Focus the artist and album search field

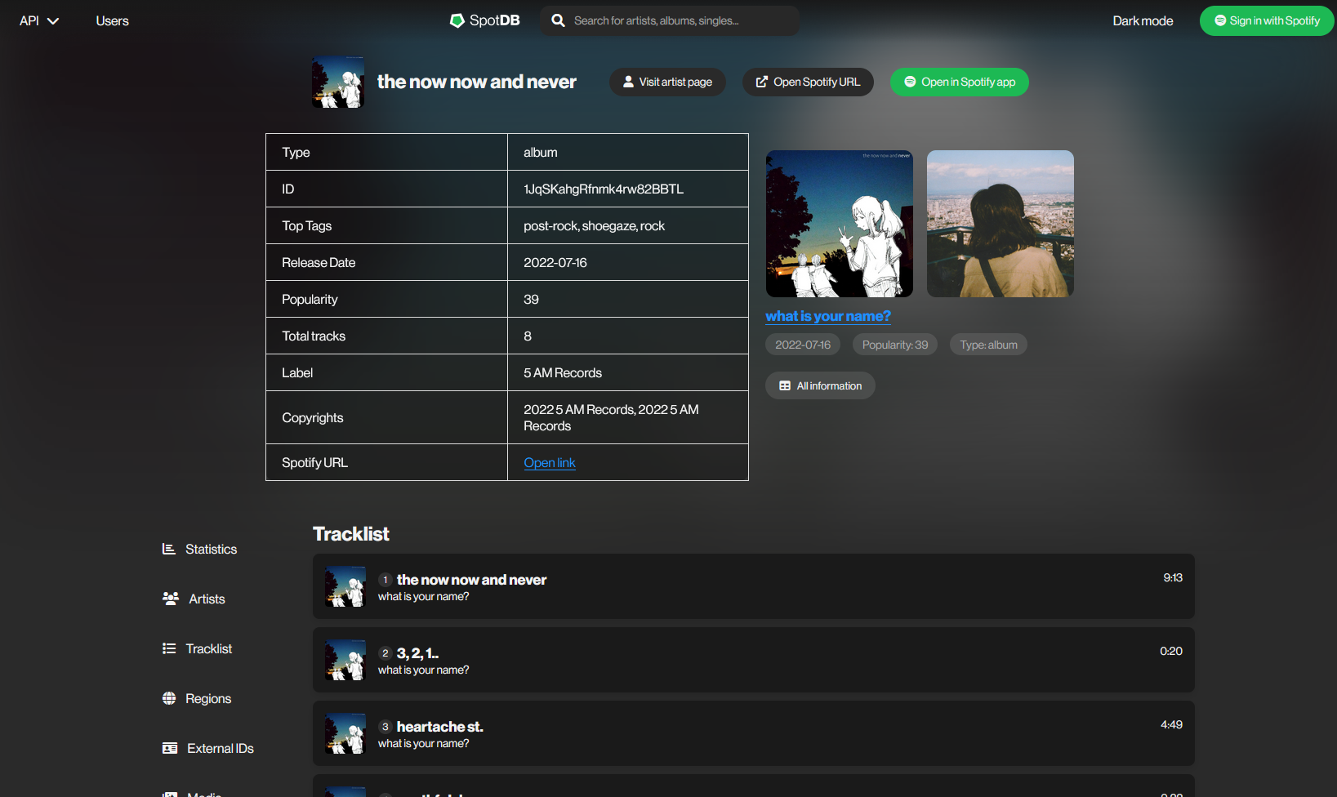point(670,20)
